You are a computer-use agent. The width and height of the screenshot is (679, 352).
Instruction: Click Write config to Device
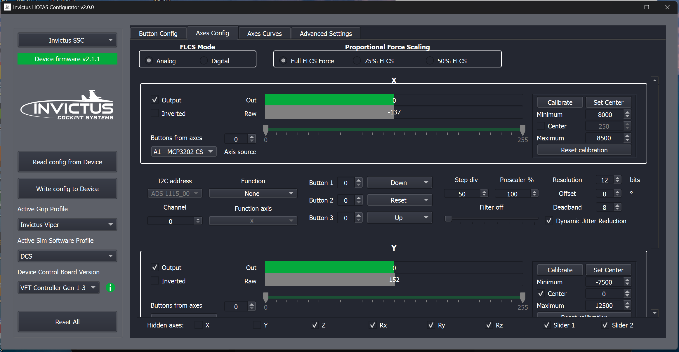point(67,189)
